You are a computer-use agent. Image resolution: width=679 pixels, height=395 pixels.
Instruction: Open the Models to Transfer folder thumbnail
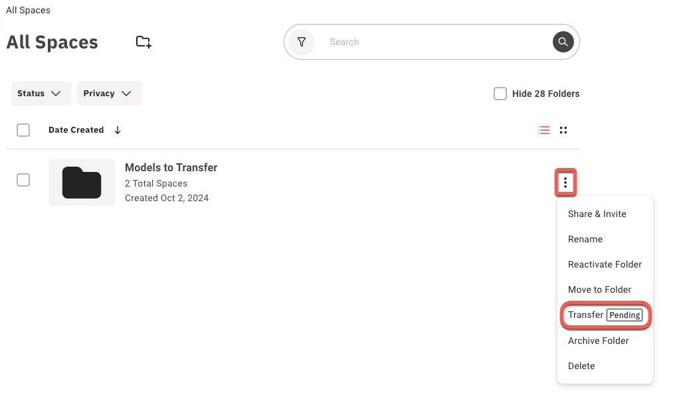pyautogui.click(x=81, y=182)
